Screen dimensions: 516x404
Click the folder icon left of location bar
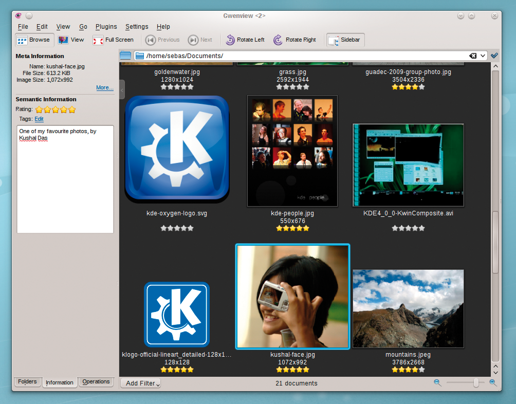tap(125, 56)
